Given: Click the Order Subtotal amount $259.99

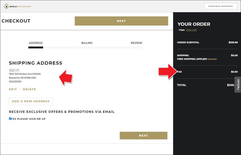Looking at the screenshot, I should (233, 43).
